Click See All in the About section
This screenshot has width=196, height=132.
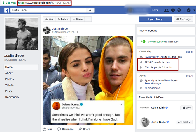point(189,76)
